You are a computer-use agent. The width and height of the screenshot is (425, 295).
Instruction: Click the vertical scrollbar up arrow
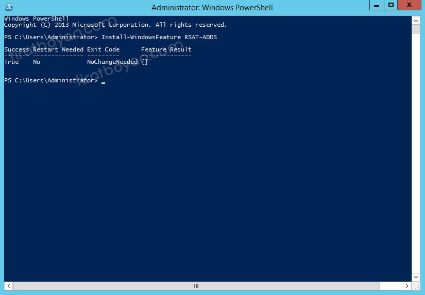click(416, 21)
